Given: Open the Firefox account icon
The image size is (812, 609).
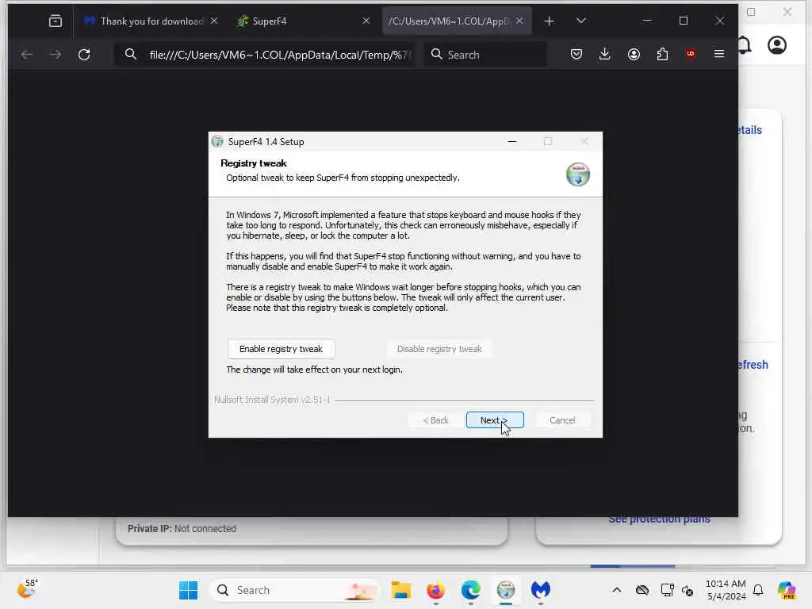Looking at the screenshot, I should click(634, 55).
